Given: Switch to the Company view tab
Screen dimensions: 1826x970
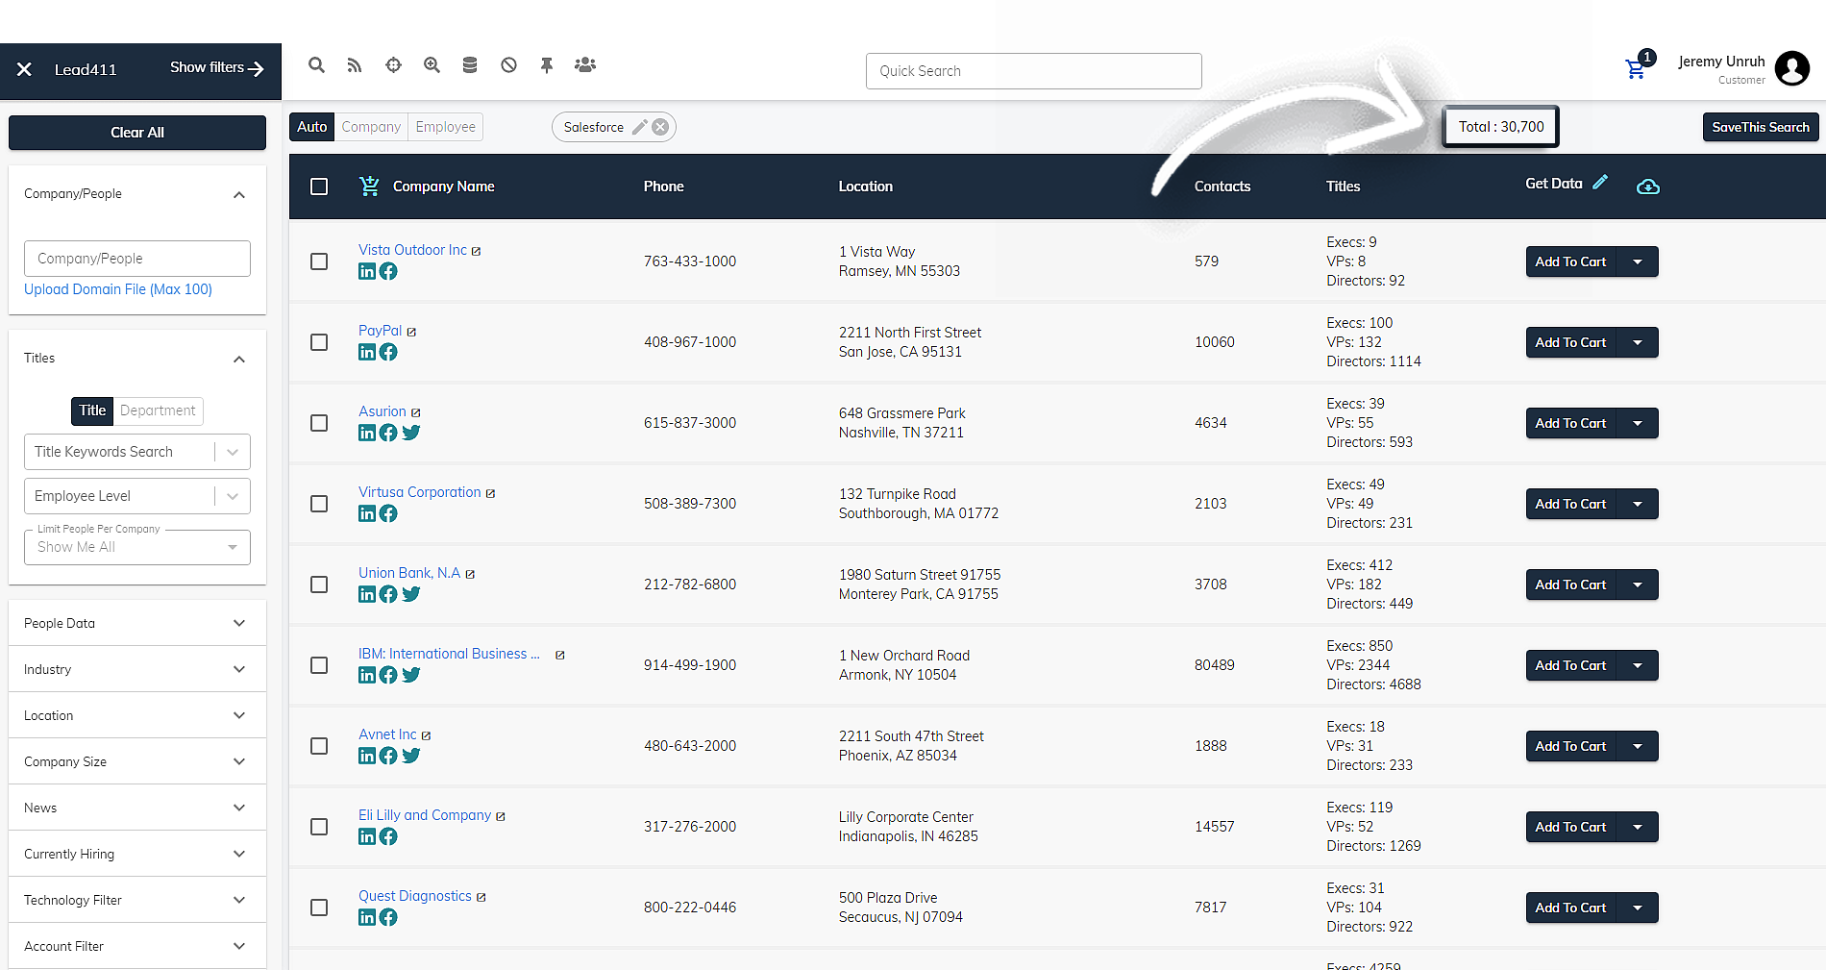Looking at the screenshot, I should (371, 127).
